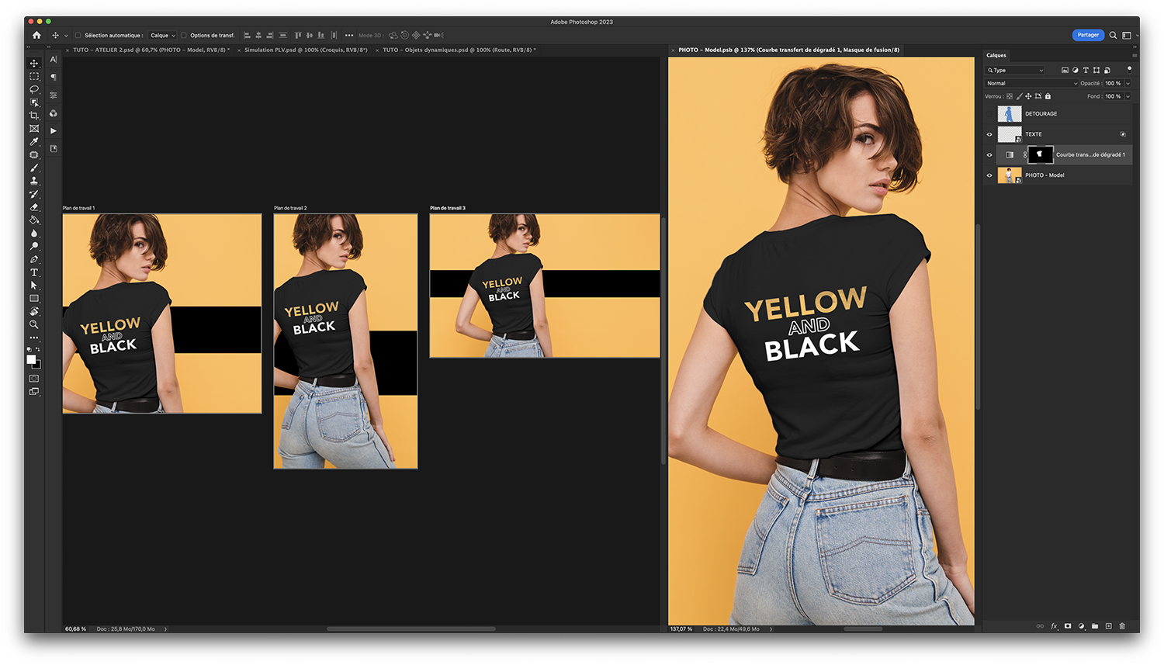Select the Paint Bucket tool
1164x665 pixels.
pyautogui.click(x=34, y=220)
